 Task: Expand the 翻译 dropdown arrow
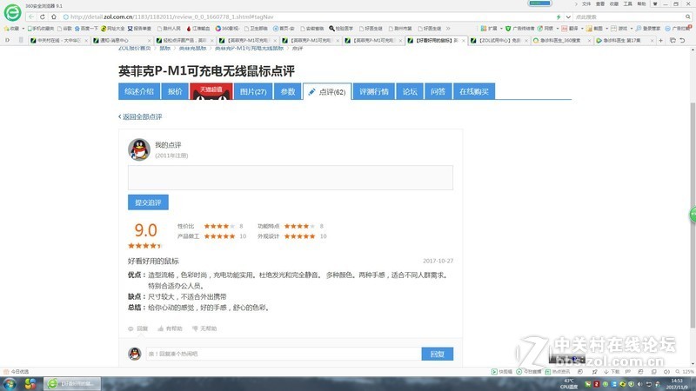point(582,29)
